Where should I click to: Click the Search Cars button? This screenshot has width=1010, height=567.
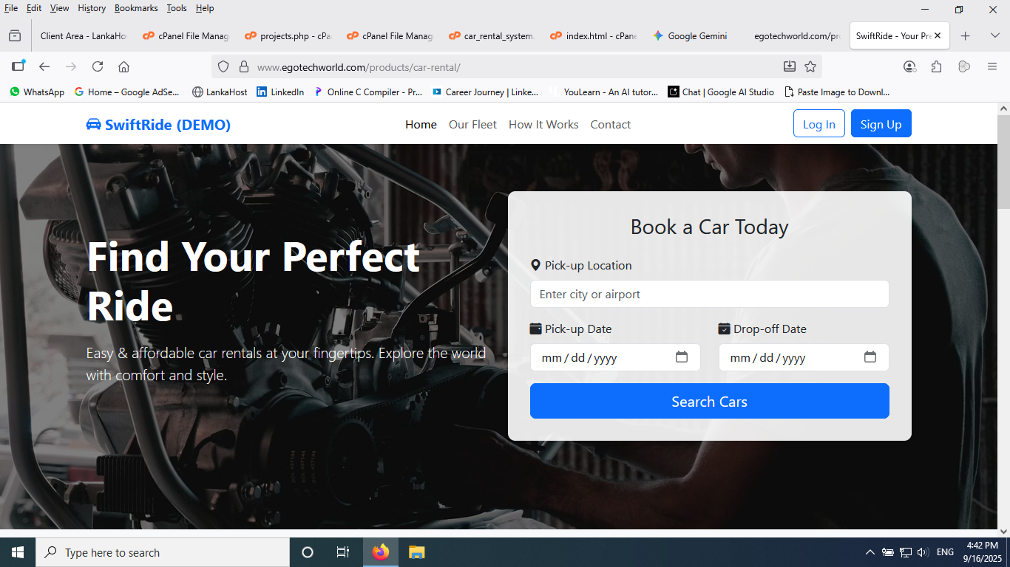pos(709,401)
